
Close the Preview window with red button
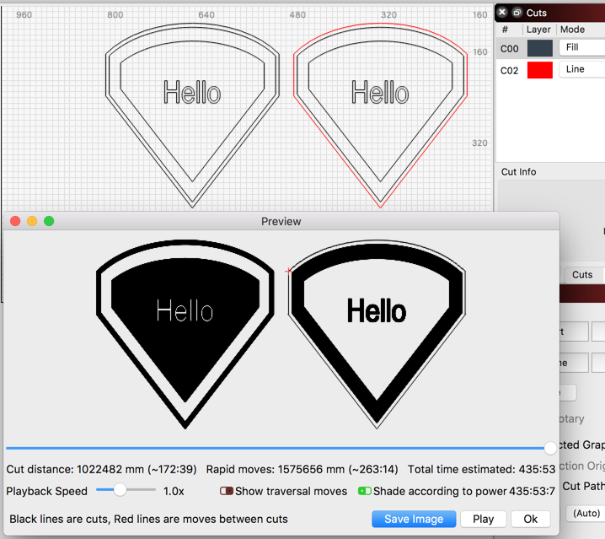coord(15,221)
